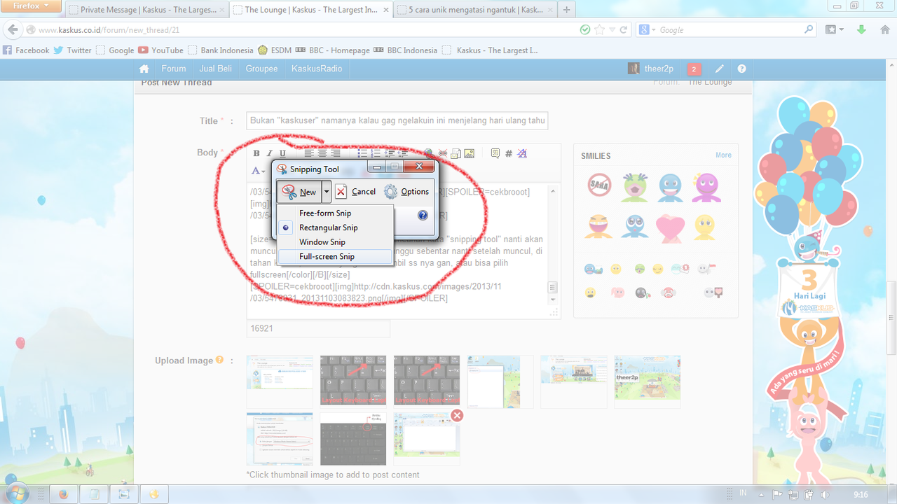Open the font color dropdown
This screenshot has width=897, height=504.
click(x=258, y=171)
